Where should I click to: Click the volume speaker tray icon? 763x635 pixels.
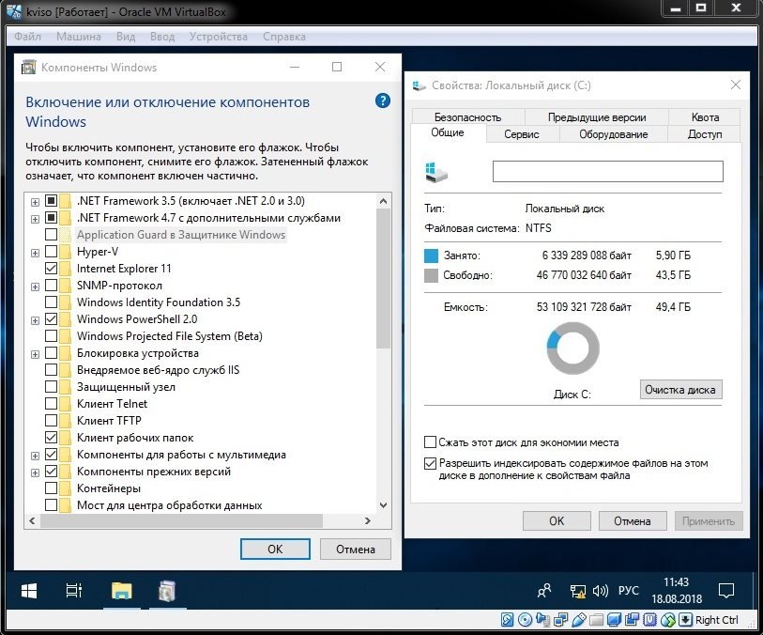click(601, 591)
